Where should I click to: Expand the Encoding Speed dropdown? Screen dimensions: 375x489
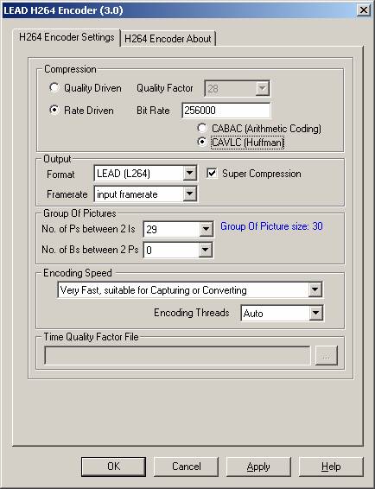coord(315,290)
